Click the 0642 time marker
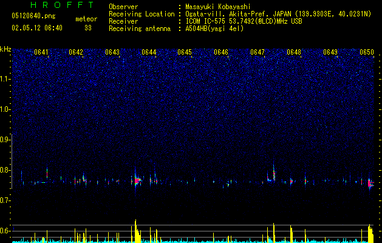382x243 pixels. (76, 52)
